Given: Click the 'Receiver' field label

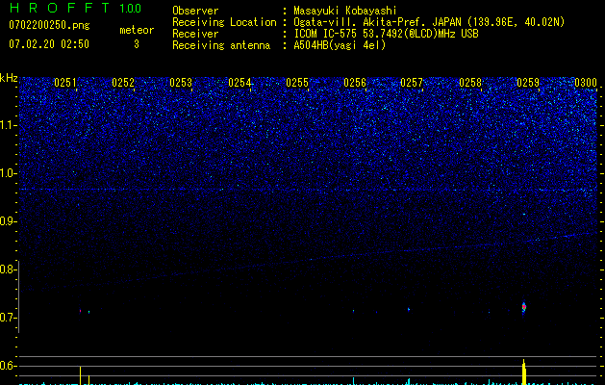Looking at the screenshot, I should point(195,34).
